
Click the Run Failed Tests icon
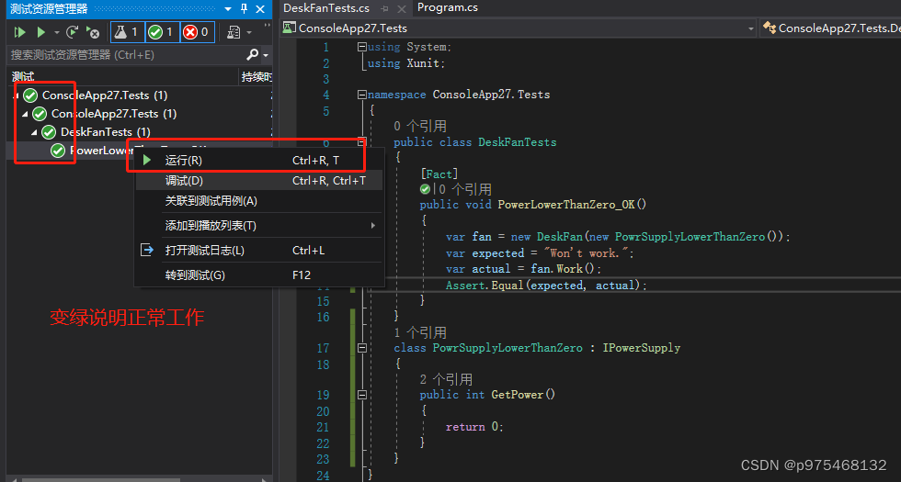(x=93, y=32)
